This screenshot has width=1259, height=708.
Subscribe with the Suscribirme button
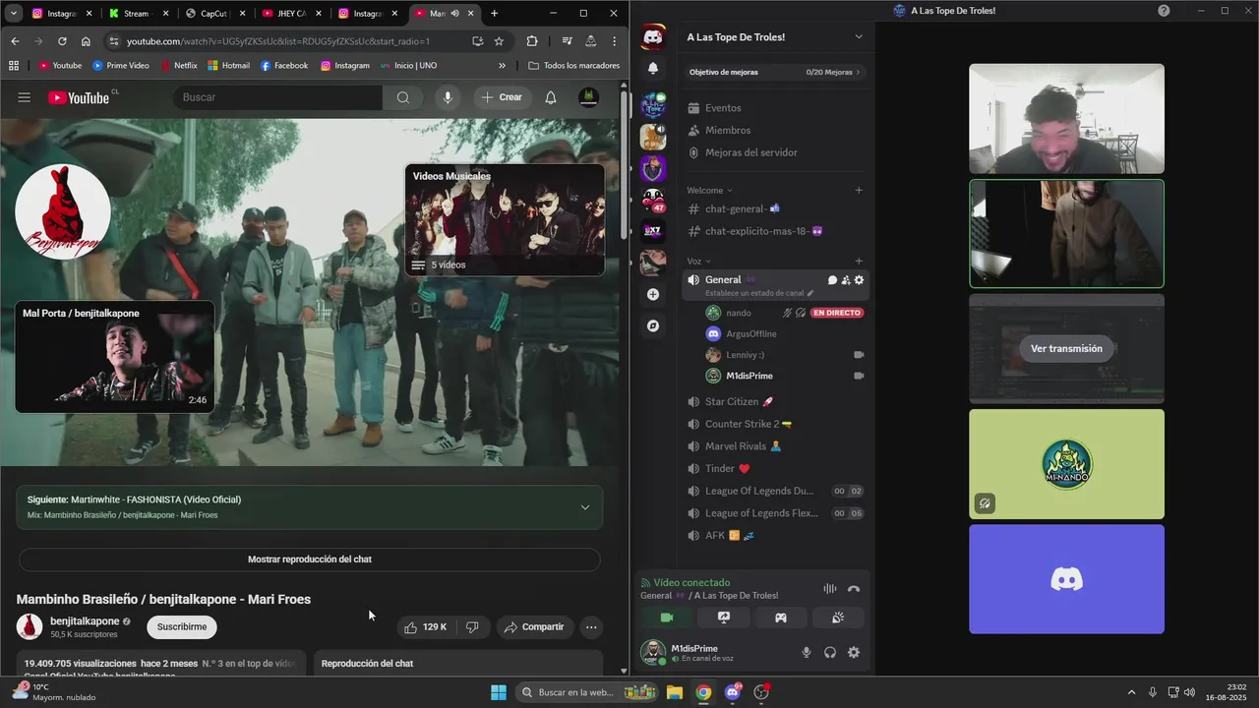pyautogui.click(x=182, y=626)
